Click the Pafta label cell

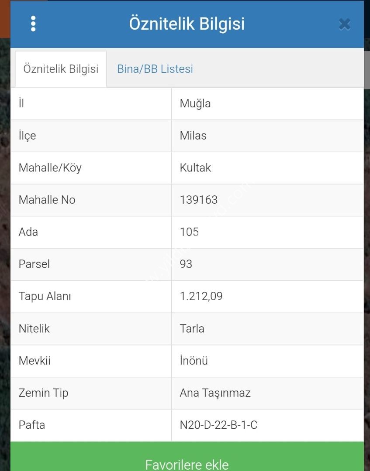91,425
